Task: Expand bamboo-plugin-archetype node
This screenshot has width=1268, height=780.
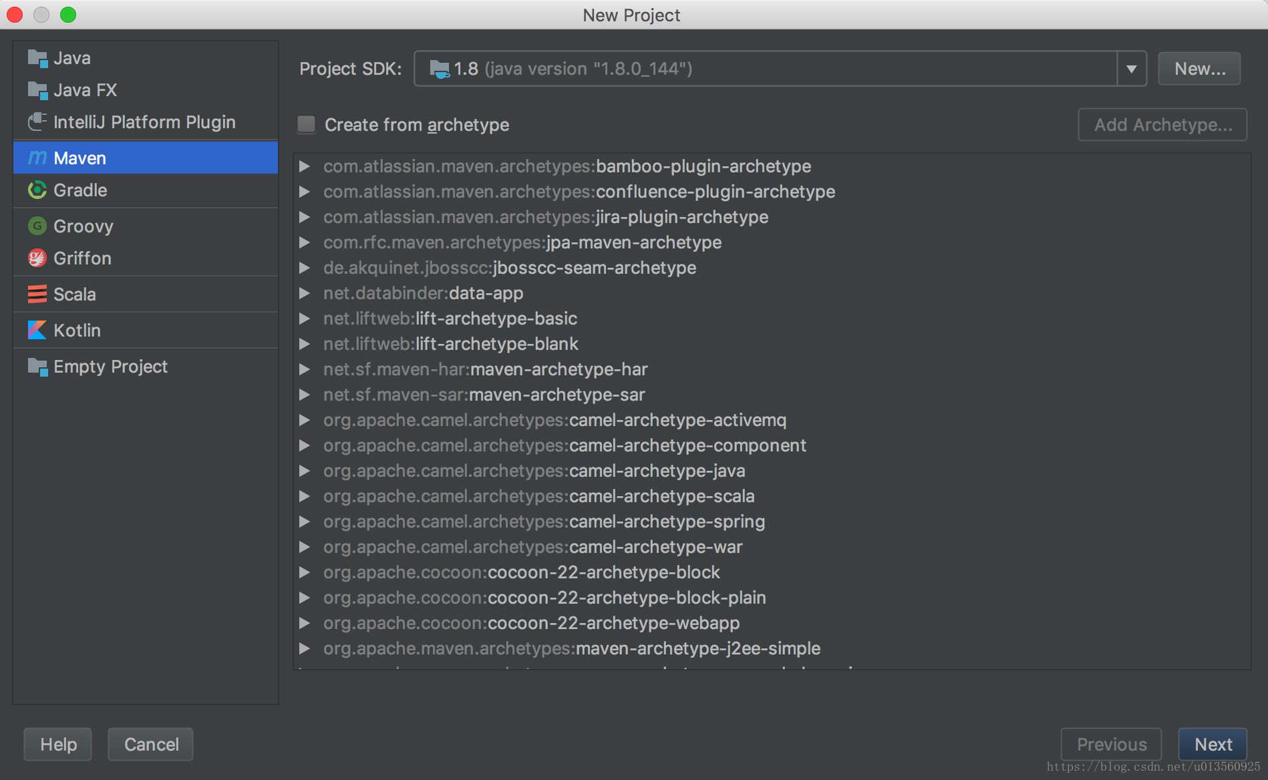Action: pyautogui.click(x=305, y=166)
